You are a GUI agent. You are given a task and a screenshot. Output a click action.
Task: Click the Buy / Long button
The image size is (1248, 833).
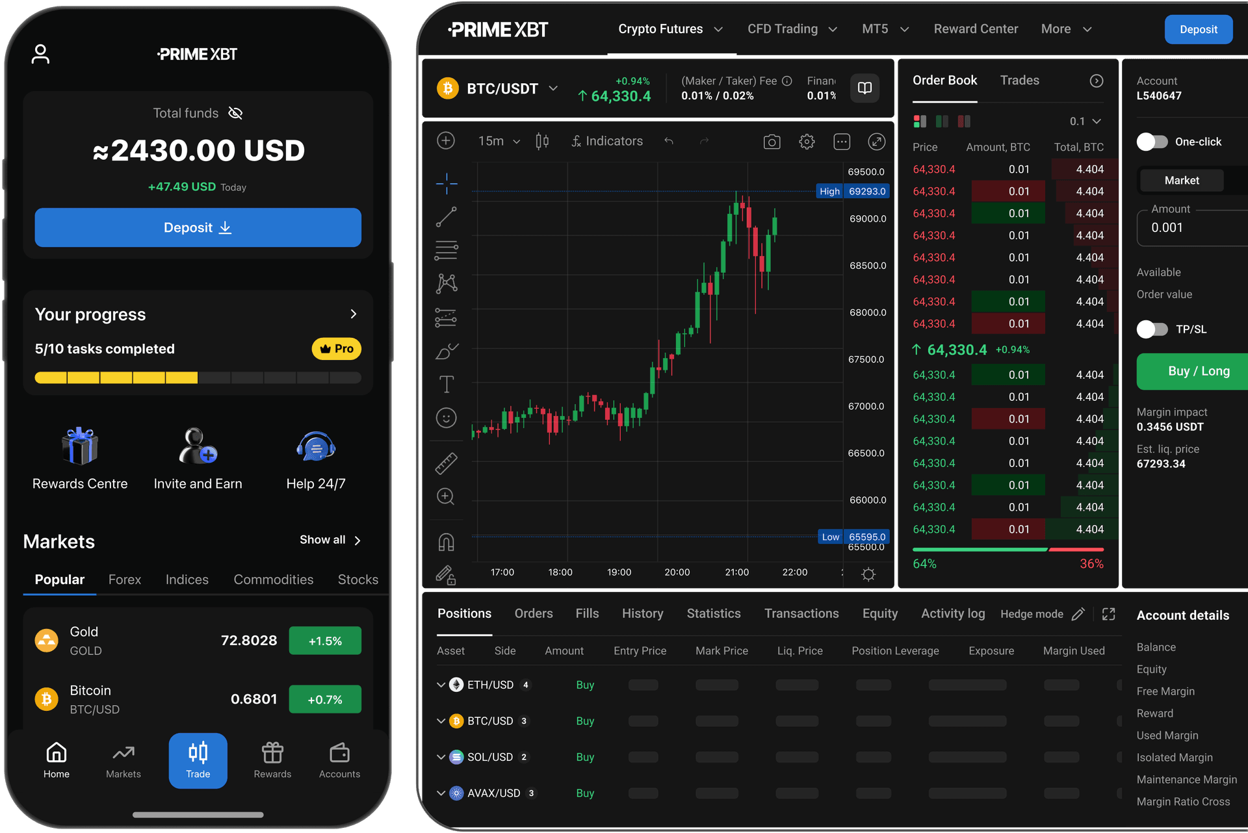1192,371
